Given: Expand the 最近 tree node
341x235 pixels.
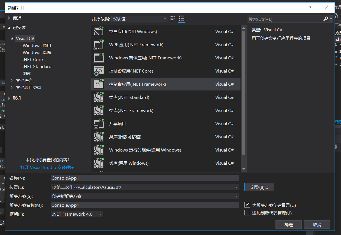Looking at the screenshot, I should point(9,18).
